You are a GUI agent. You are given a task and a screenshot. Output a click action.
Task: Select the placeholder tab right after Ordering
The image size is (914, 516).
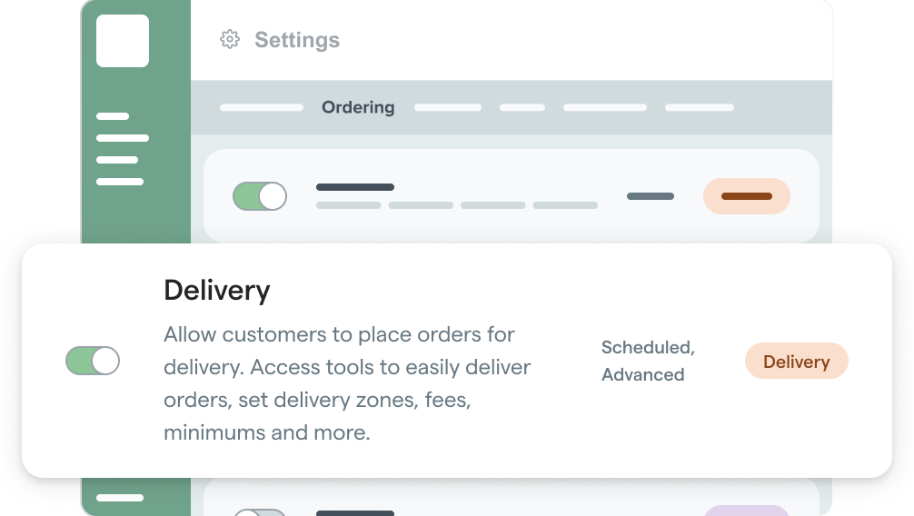[448, 107]
